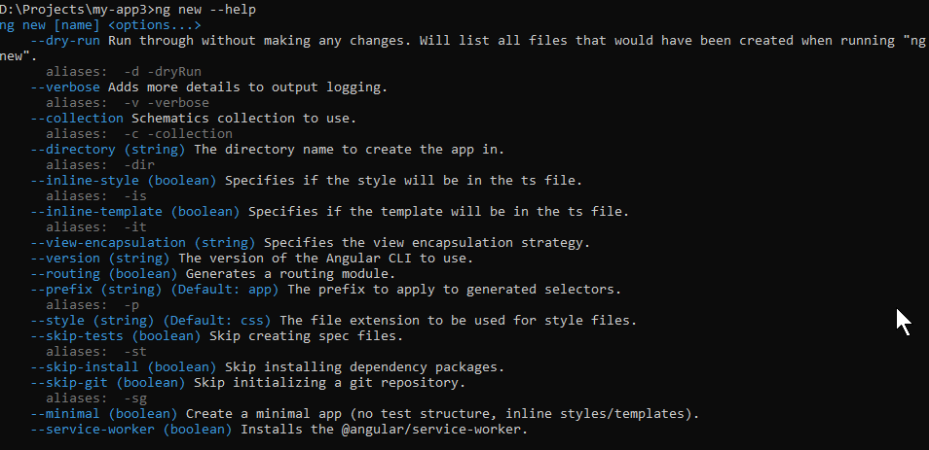The height and width of the screenshot is (450, 929).
Task: Click the --routing option name
Action: pos(65,273)
